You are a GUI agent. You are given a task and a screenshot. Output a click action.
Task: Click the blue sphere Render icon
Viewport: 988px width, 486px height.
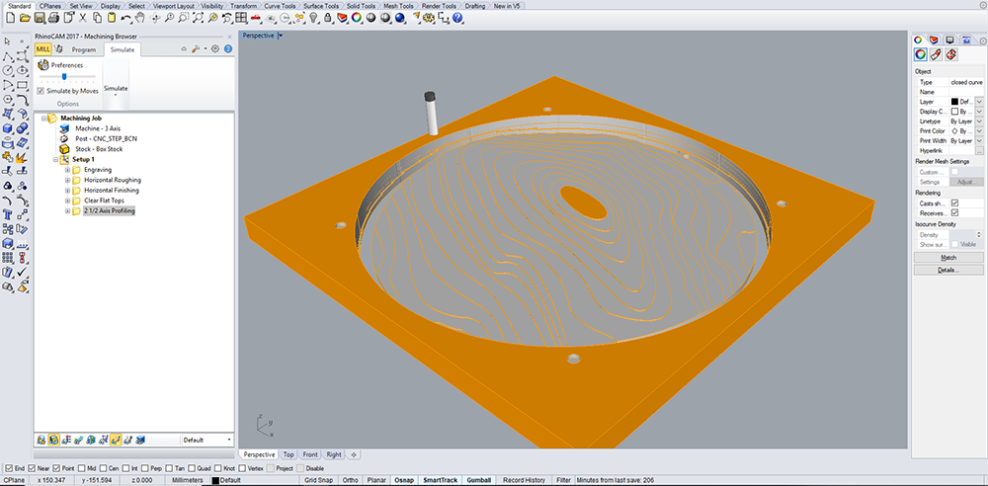pyautogui.click(x=399, y=18)
